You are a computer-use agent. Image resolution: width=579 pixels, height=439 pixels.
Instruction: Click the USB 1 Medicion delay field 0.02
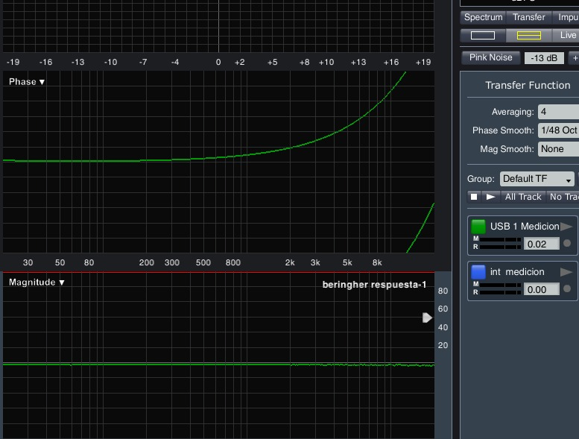coord(541,244)
